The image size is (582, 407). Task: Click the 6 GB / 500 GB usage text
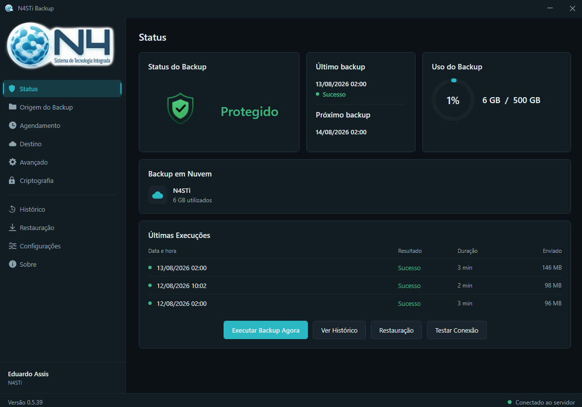(511, 100)
